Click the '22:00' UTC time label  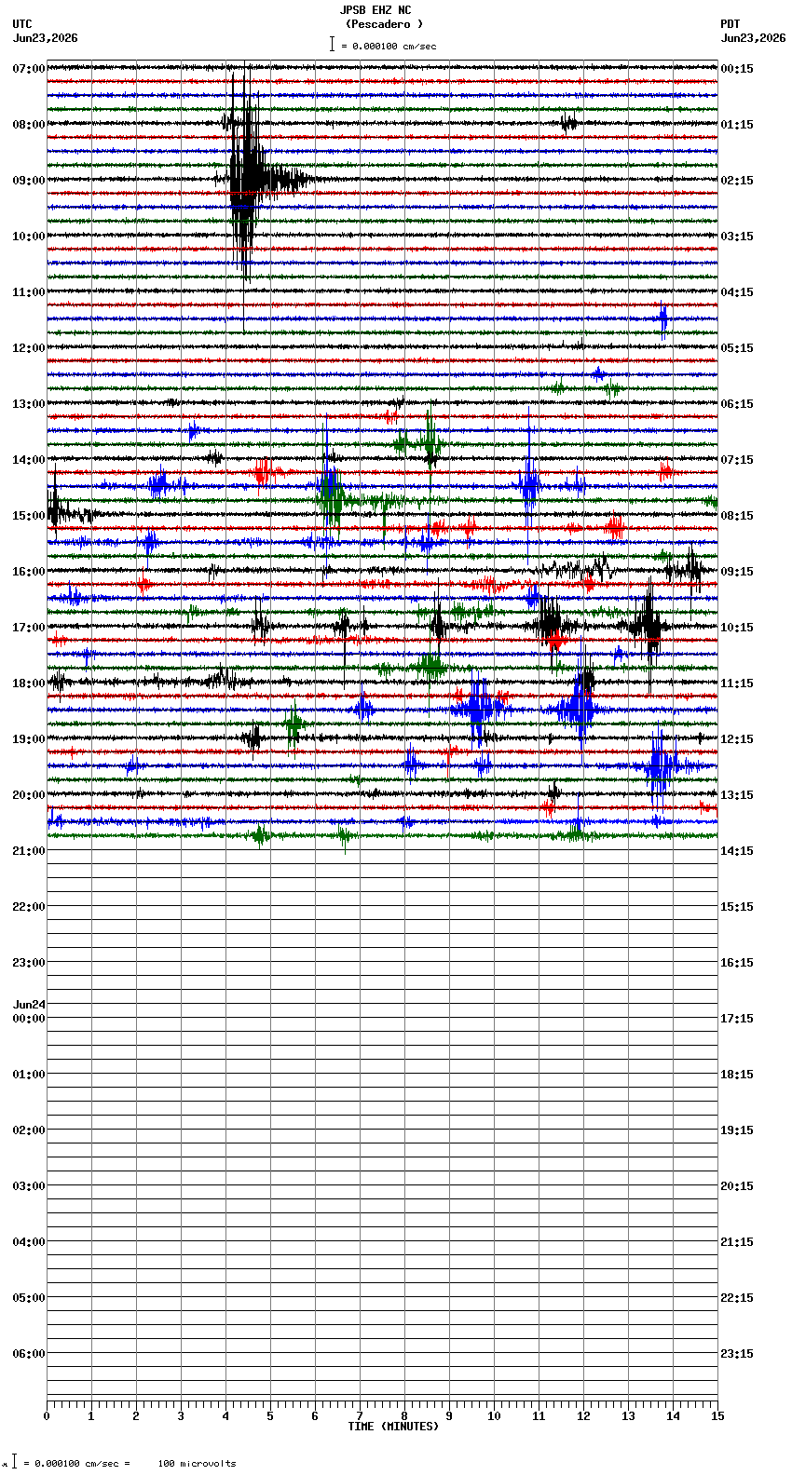pos(29,907)
